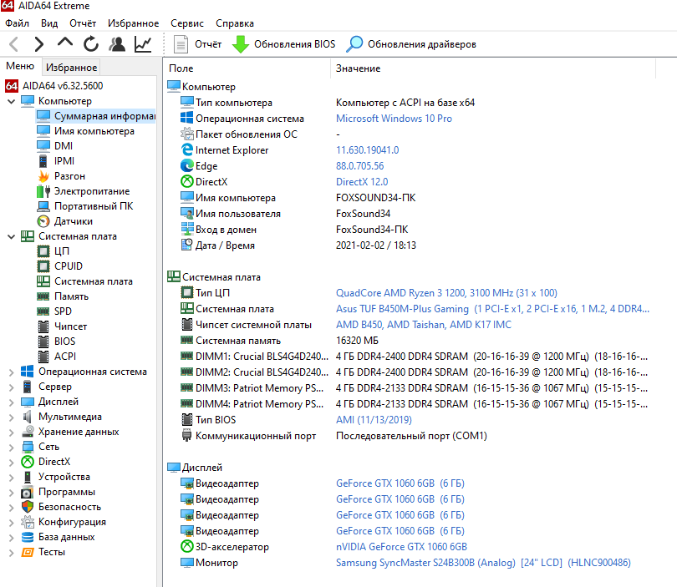This screenshot has width=677, height=587.
Task: Click the Конфигурация icon in tree
Action: (28, 522)
